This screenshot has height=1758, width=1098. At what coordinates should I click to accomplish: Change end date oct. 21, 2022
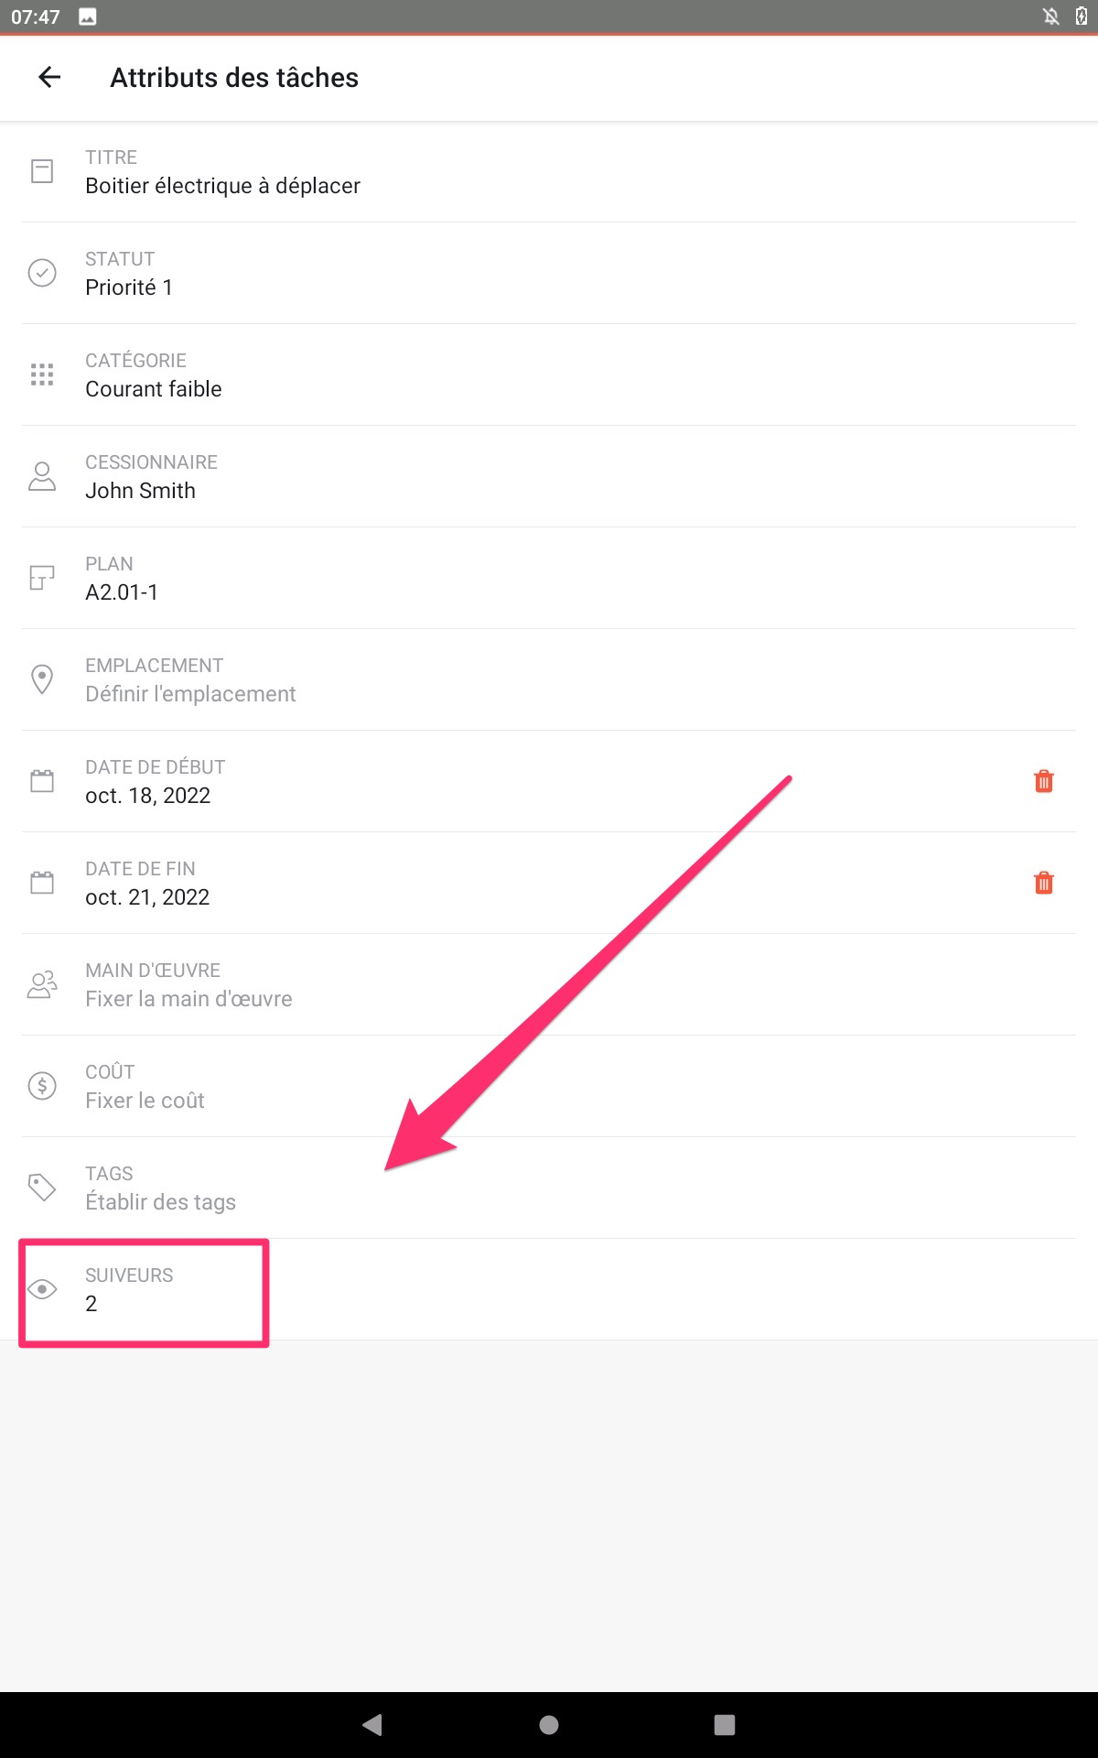[147, 897]
